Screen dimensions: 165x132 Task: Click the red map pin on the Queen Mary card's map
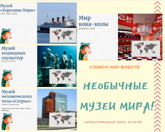click(x=55, y=33)
